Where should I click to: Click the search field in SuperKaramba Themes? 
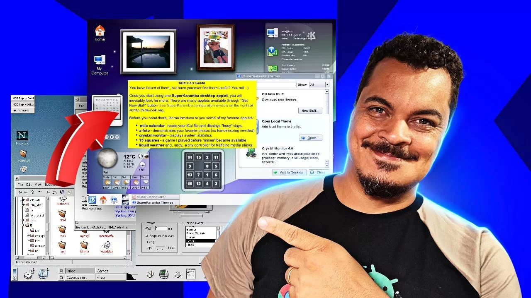(275, 84)
